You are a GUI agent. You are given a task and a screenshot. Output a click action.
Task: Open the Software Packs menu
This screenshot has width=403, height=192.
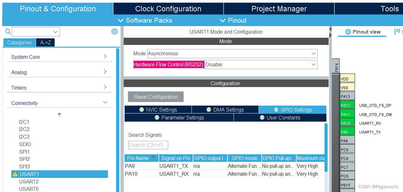tap(145, 20)
